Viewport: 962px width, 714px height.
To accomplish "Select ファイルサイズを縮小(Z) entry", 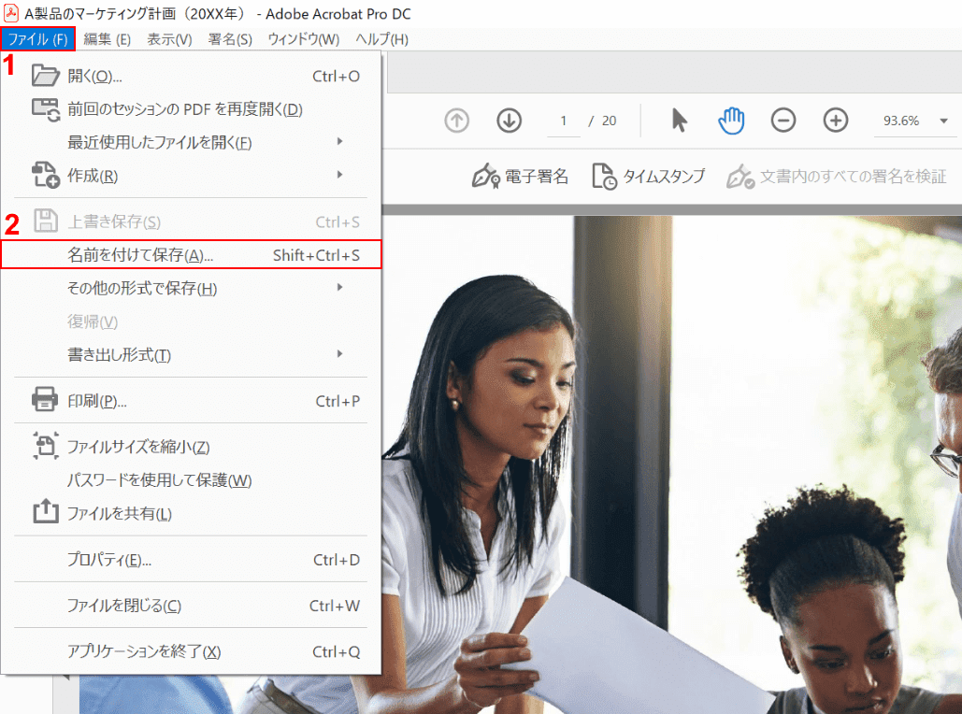I will [x=191, y=447].
